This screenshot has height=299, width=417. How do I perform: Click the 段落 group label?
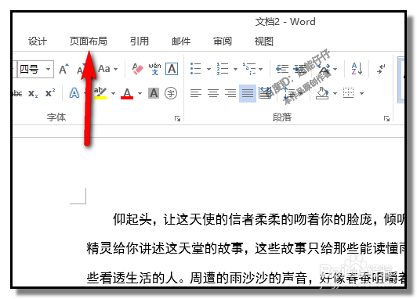pos(282,117)
